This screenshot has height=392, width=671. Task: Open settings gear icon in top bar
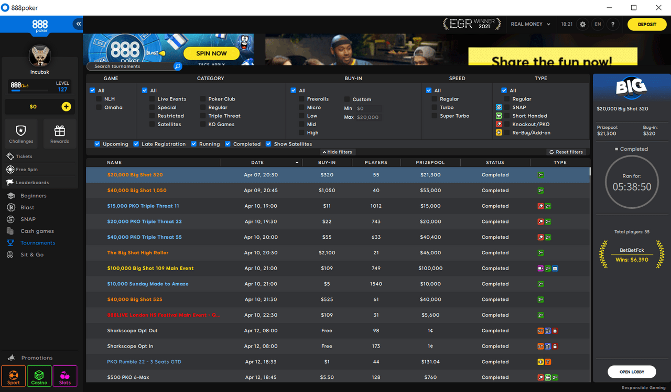click(x=582, y=24)
